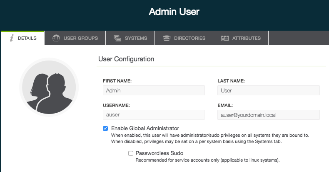Click the User Configuration section heading
Screen dimensions: 329x172
click(126, 59)
